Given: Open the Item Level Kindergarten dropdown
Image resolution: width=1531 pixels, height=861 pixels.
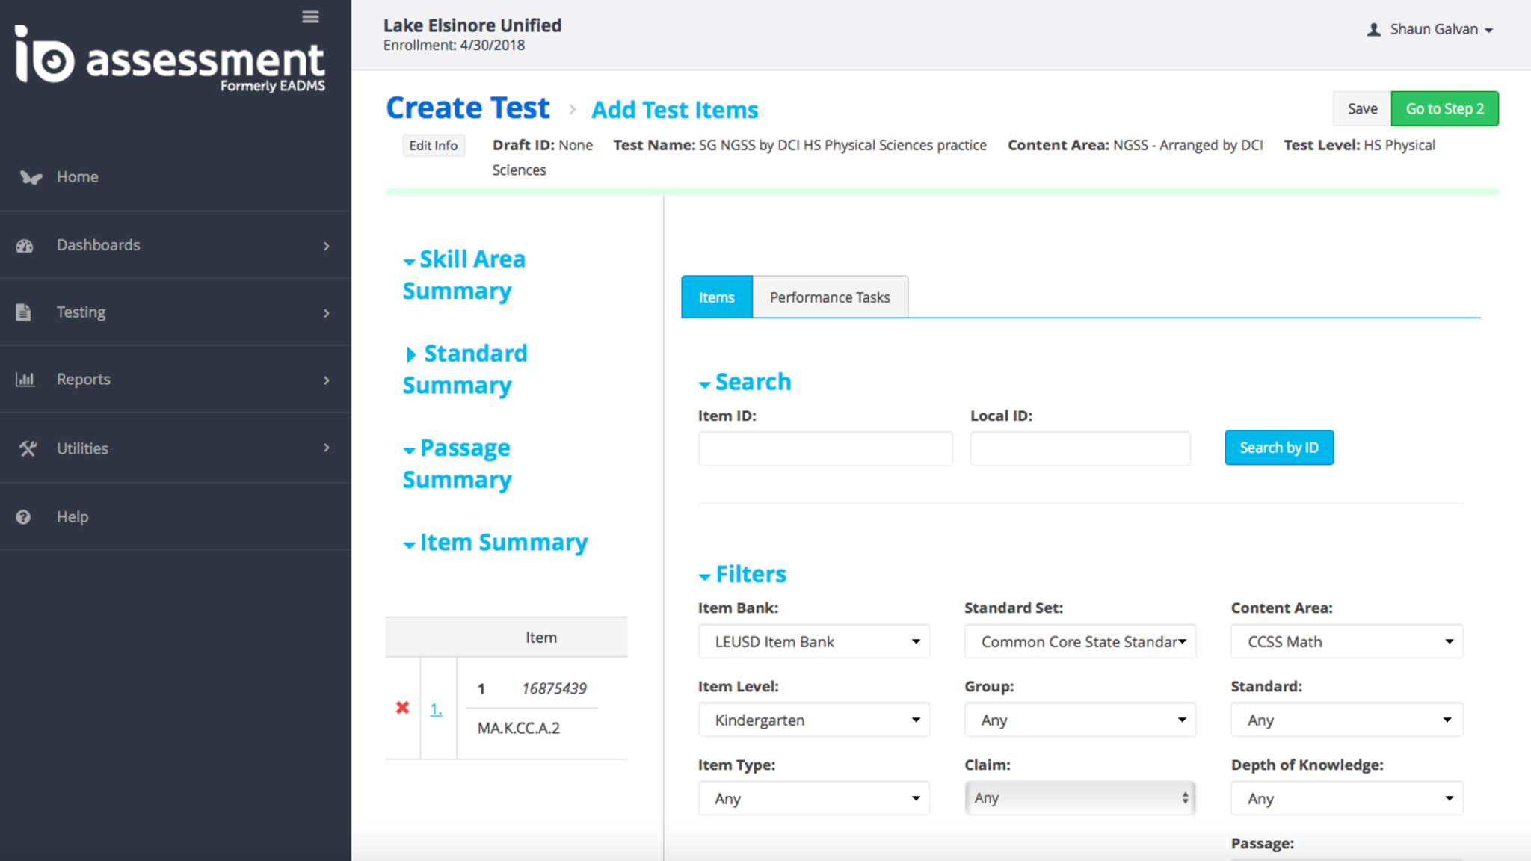Looking at the screenshot, I should tap(813, 720).
